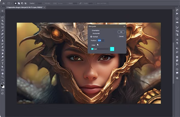This screenshot has height=117, width=180.
Task: Open the Cyan color dropdown
Action: click(100, 49)
